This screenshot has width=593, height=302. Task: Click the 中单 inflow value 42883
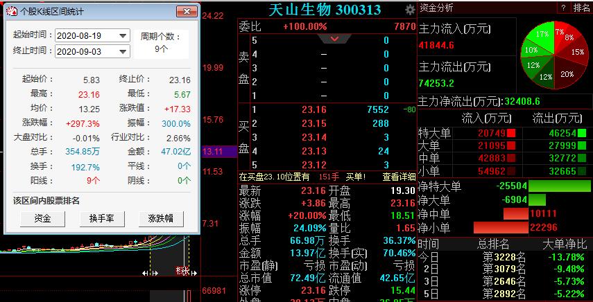491,158
